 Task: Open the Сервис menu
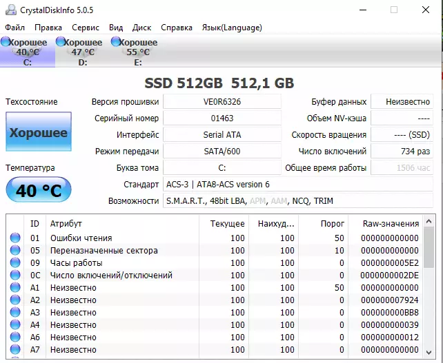click(x=86, y=28)
